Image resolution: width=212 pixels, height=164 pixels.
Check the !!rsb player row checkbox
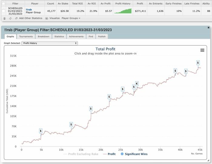(x=3, y=11)
